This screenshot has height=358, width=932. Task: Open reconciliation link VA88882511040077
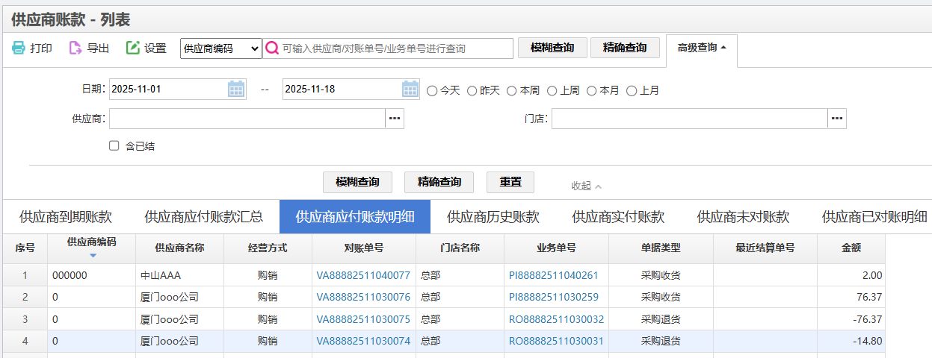[x=363, y=275]
